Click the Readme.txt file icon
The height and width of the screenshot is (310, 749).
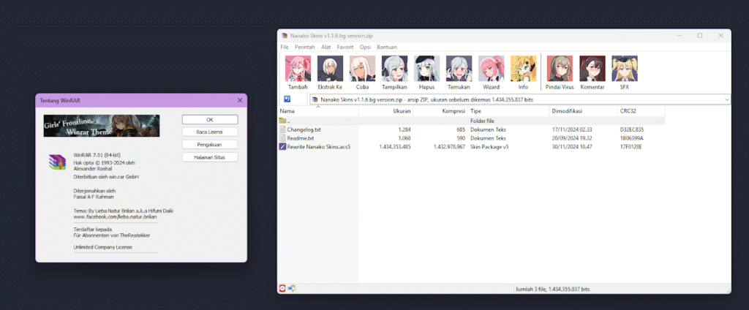pyautogui.click(x=282, y=138)
